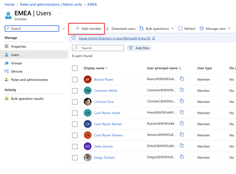236x174 pixels.
Task: Go to Roles and administrators in sidebar
Action: [x=29, y=80]
